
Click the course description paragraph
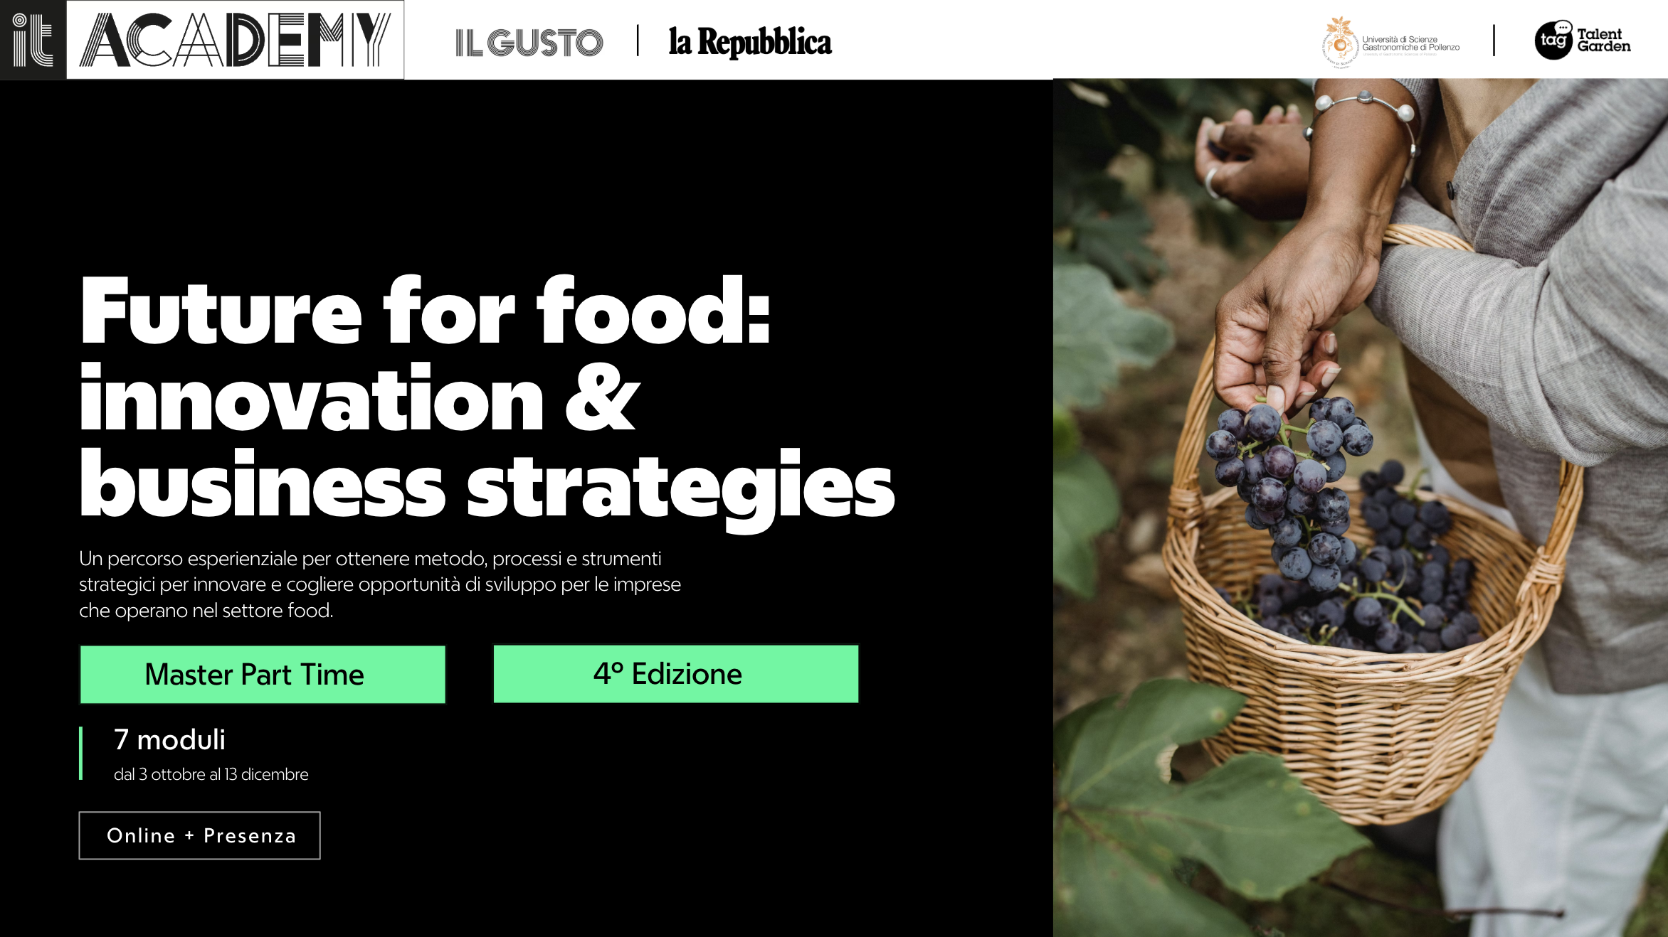click(380, 584)
